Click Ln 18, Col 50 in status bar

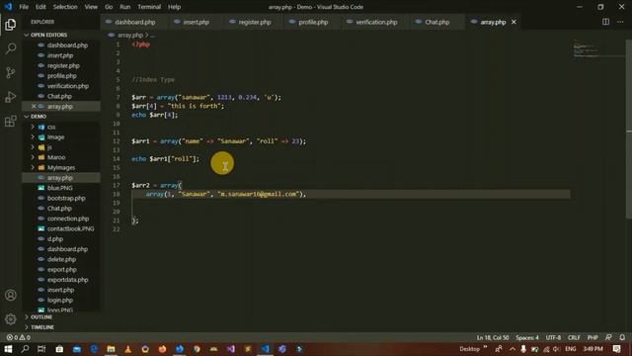(493, 337)
